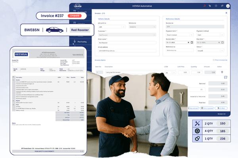Screen dimensions: 238x158
Task: Click the Print or preview button
Action: pos(207,108)
